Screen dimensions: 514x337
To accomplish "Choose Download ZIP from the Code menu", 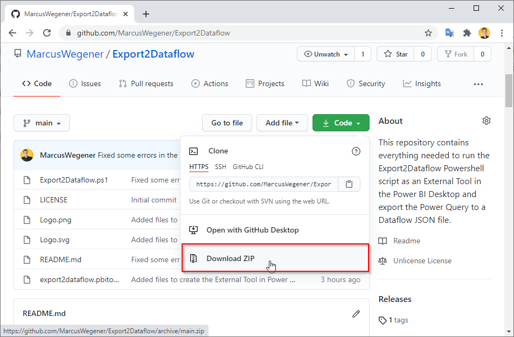I will coord(275,258).
